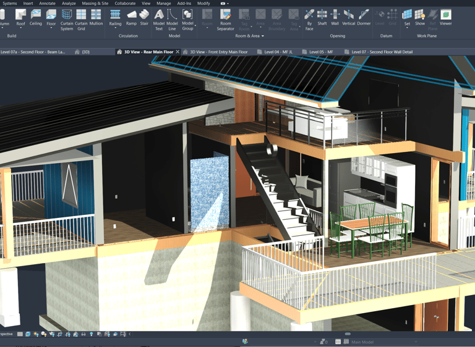Toggle Shadows on view control bar

coord(44,334)
